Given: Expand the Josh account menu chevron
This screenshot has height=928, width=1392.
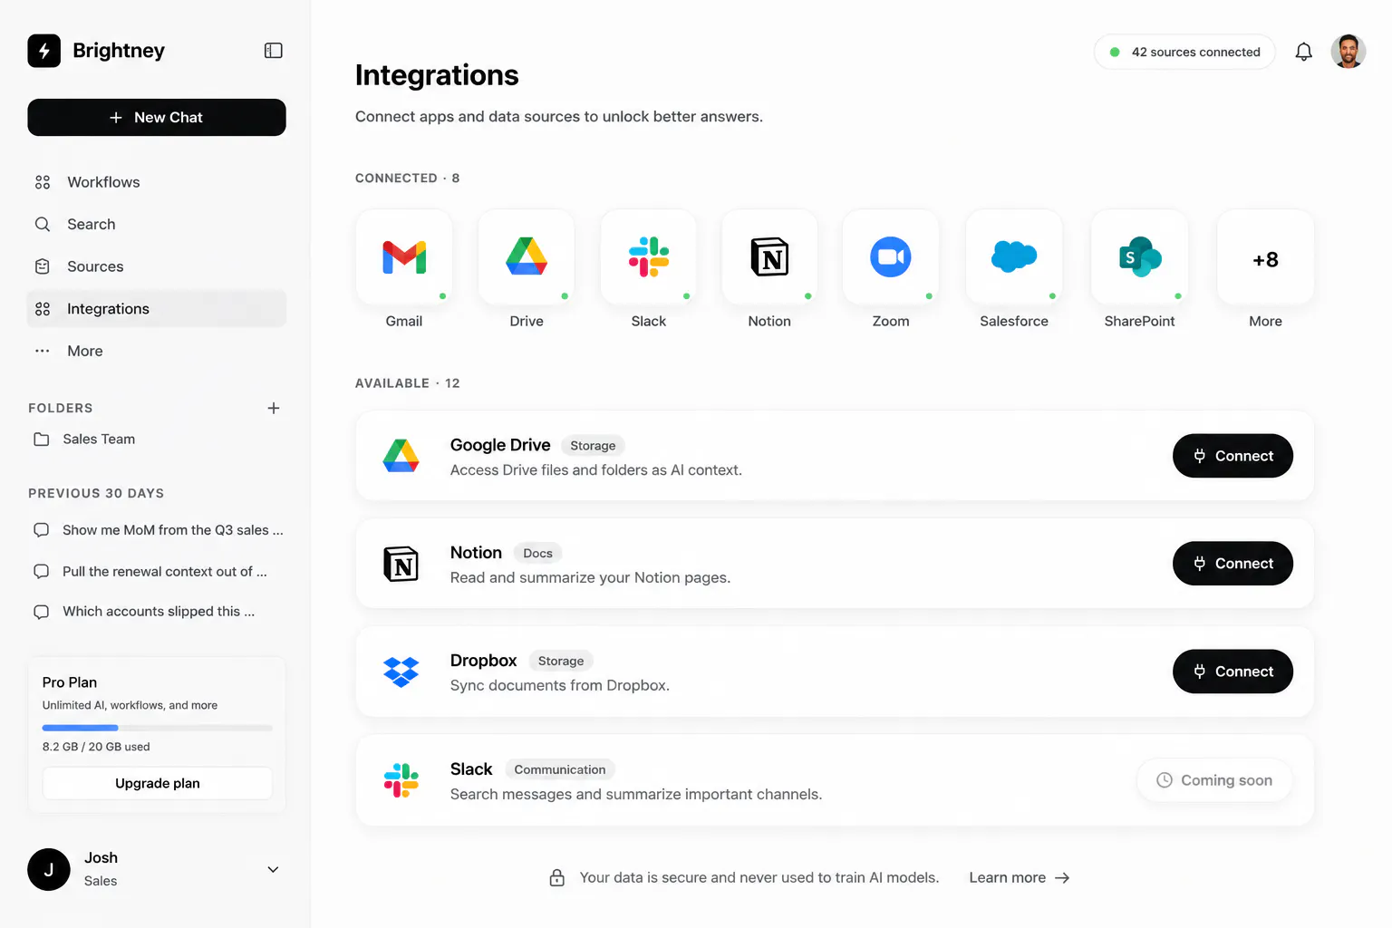Looking at the screenshot, I should point(273,870).
